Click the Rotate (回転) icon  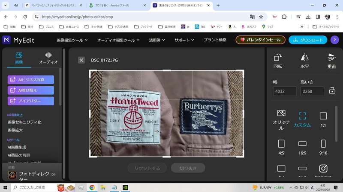point(278,58)
